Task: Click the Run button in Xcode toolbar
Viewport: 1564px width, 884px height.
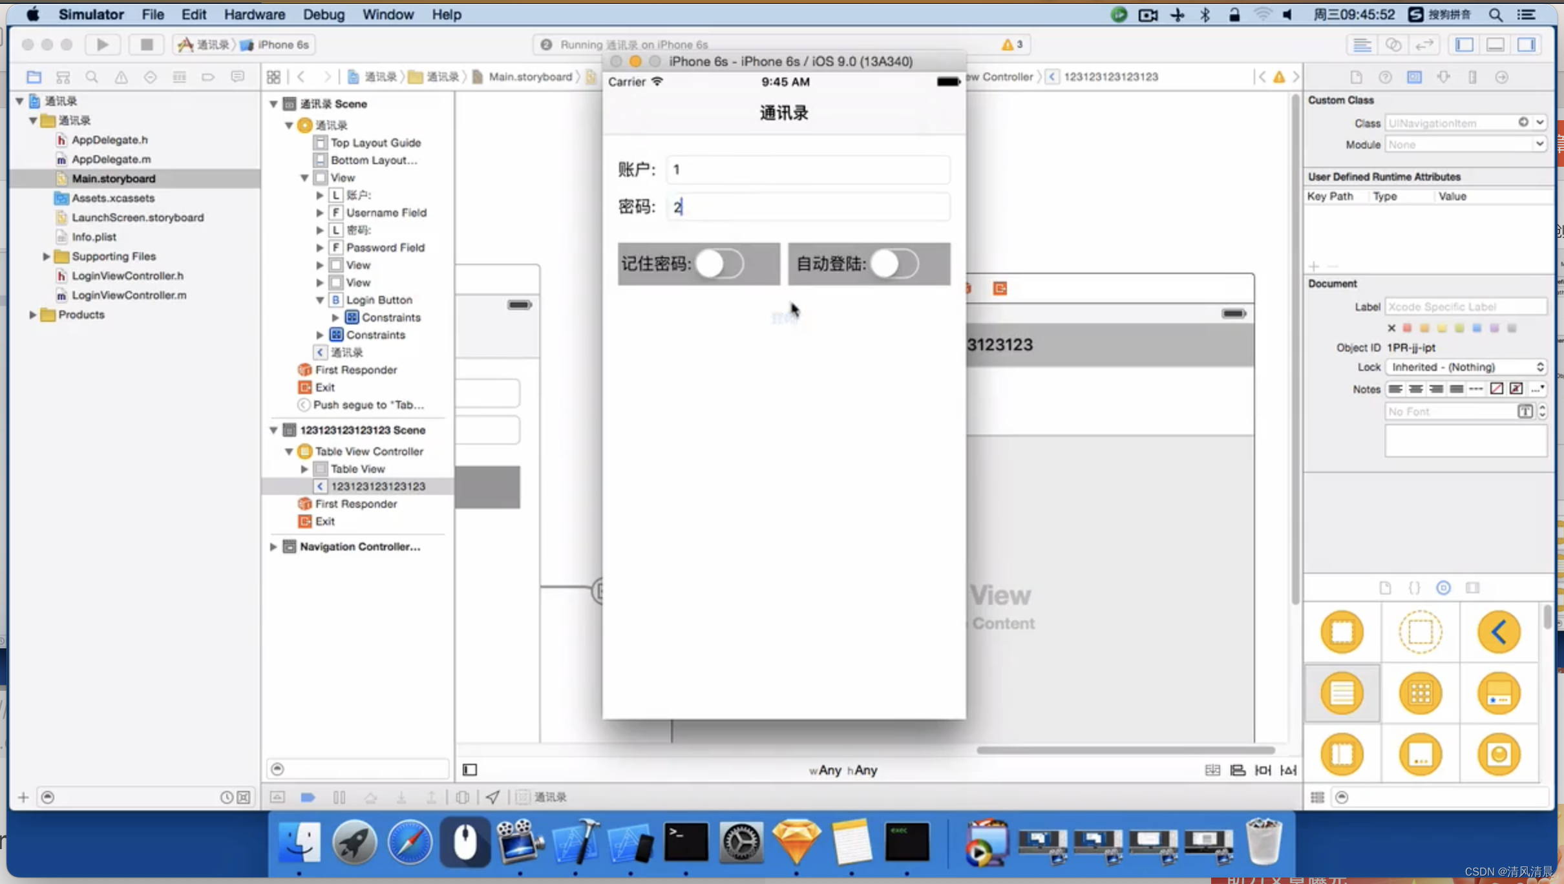Action: (x=102, y=44)
